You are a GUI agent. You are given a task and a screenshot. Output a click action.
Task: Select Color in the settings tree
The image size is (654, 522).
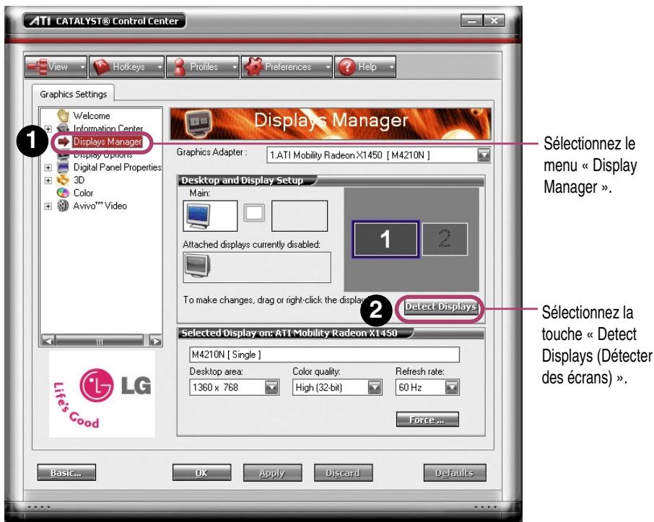(83, 193)
